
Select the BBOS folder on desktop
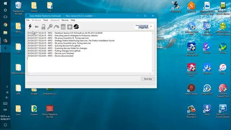18,27
